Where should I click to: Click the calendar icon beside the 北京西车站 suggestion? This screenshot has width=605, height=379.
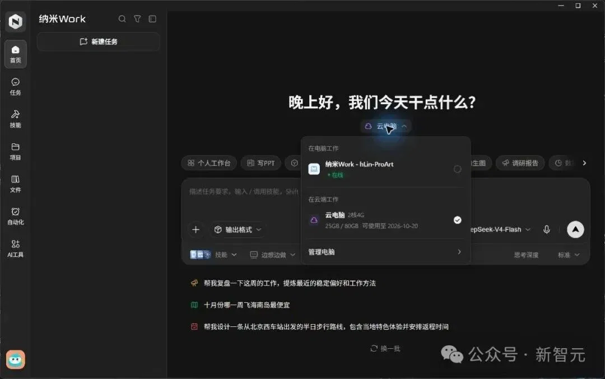point(194,326)
